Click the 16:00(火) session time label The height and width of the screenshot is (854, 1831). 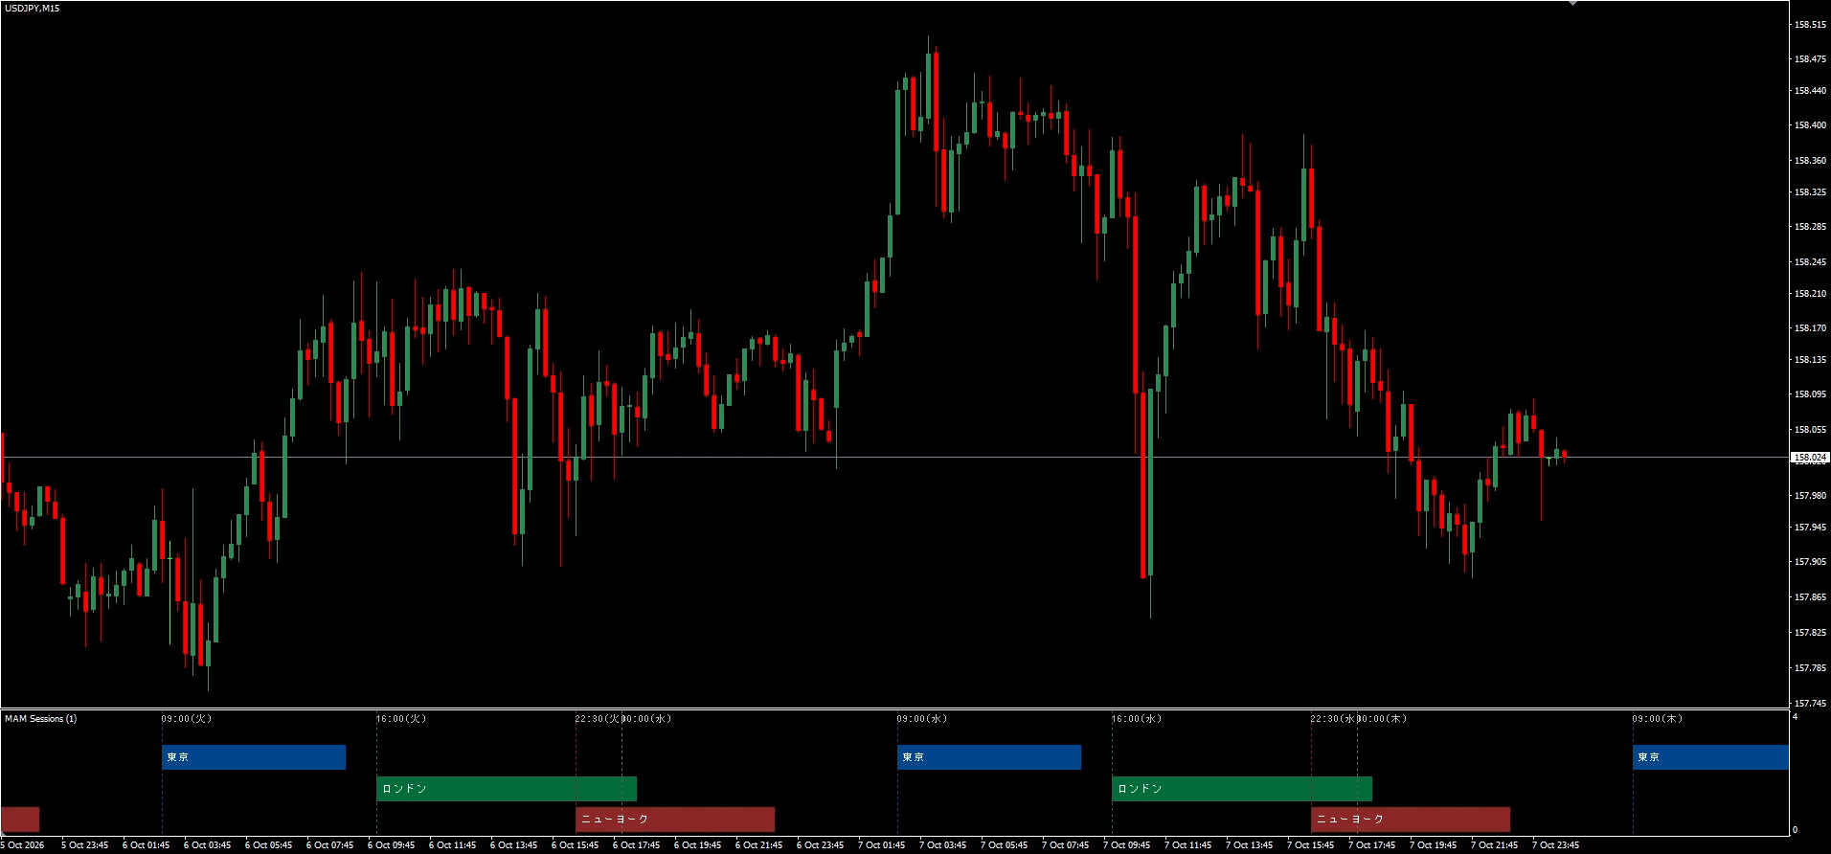click(401, 719)
